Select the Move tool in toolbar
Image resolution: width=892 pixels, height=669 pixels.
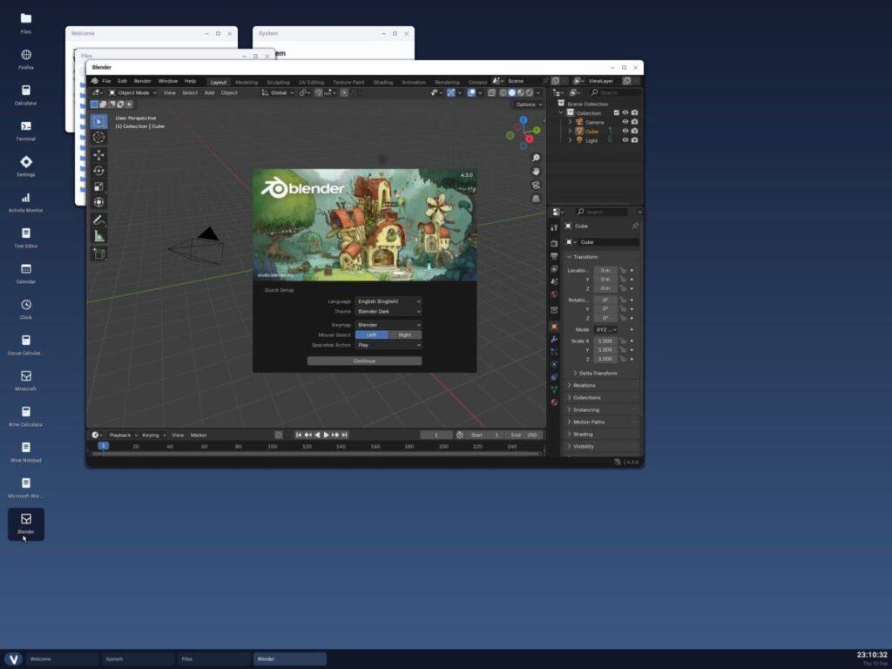click(98, 155)
